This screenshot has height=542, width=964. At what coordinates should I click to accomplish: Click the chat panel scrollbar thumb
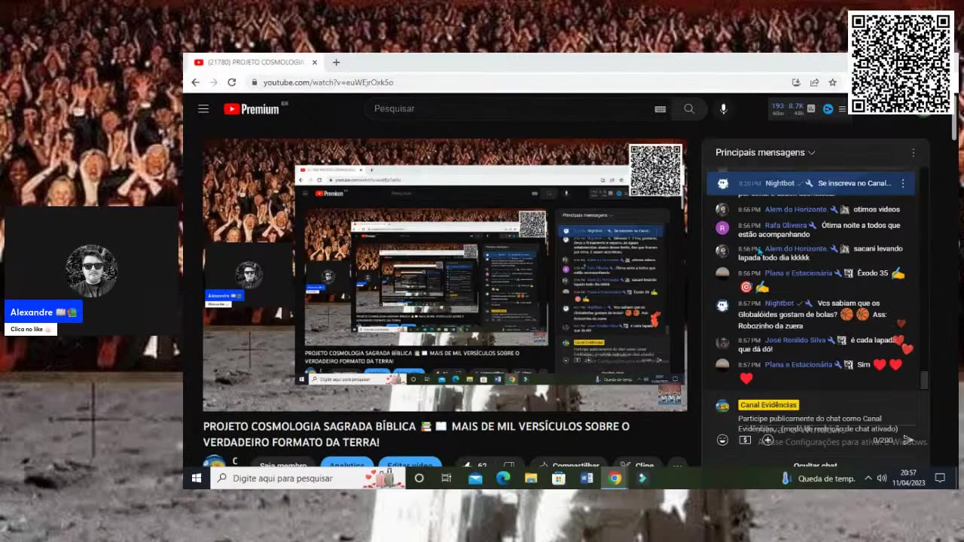pos(924,379)
